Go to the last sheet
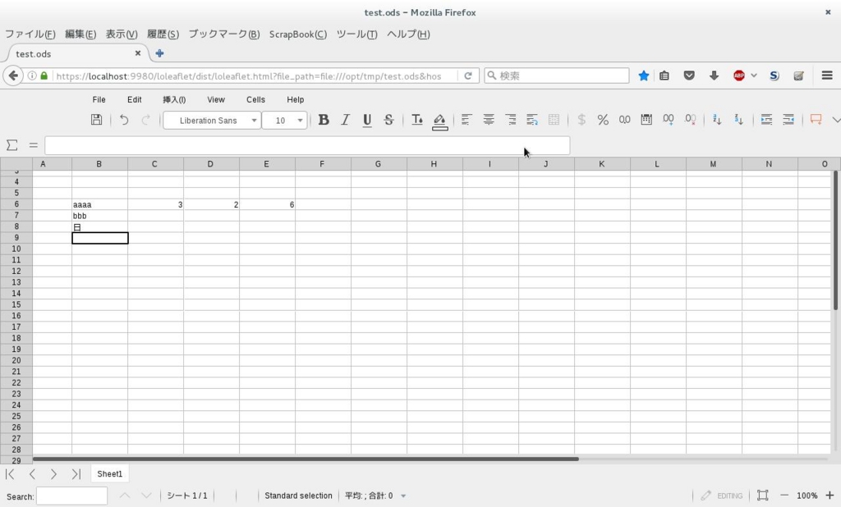The height and width of the screenshot is (507, 841). pos(76,473)
